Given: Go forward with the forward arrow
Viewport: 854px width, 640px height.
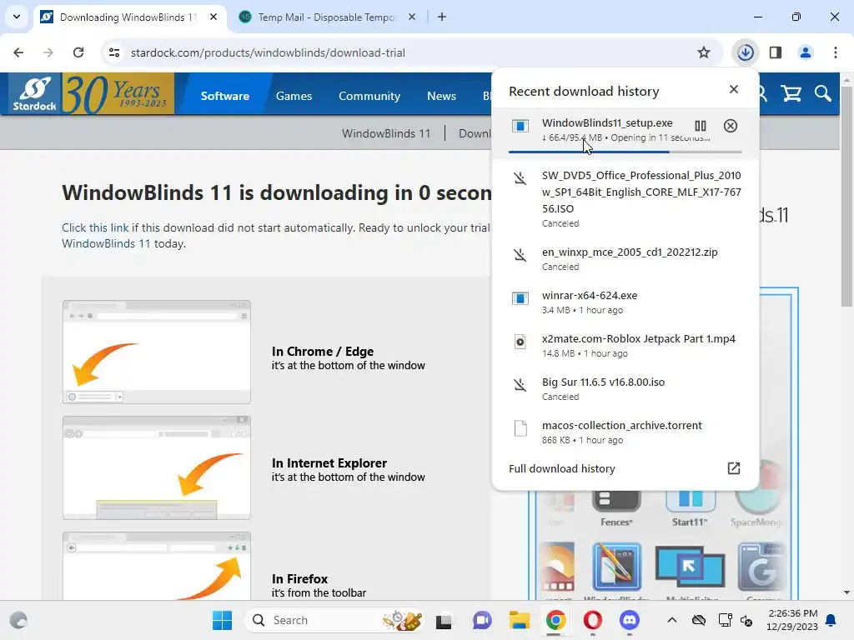Looking at the screenshot, I should click(x=48, y=52).
